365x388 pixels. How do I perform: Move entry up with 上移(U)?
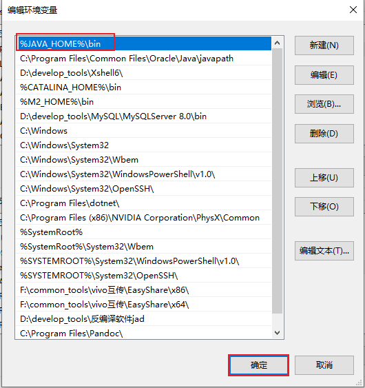324,178
